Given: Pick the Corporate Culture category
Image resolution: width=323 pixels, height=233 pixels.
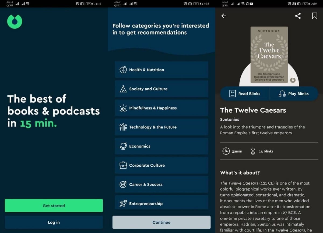Looking at the screenshot, I should pyautogui.click(x=161, y=165).
